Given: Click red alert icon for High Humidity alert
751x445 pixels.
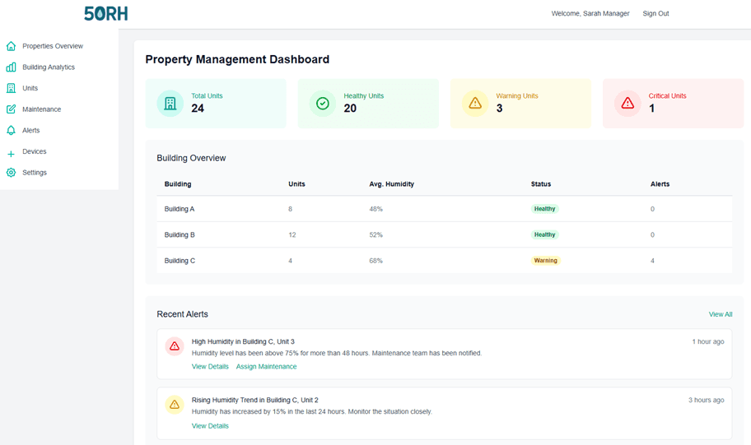Looking at the screenshot, I should [x=175, y=346].
